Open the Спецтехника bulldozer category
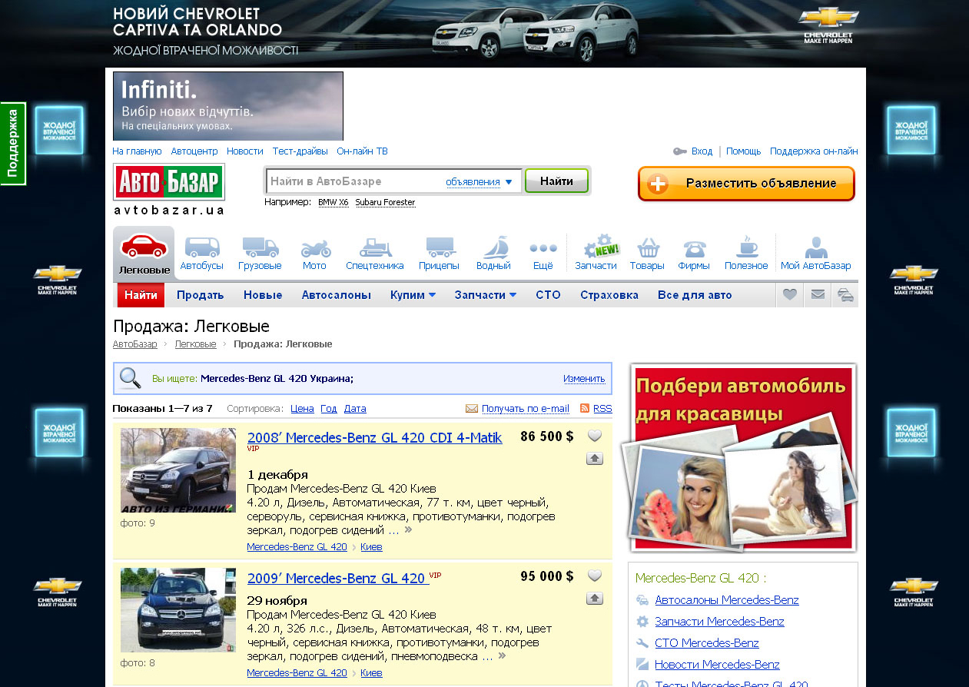 pos(374,248)
